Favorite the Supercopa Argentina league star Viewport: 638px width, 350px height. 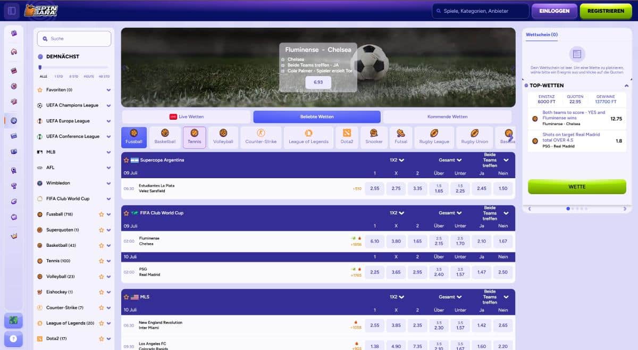click(x=127, y=160)
